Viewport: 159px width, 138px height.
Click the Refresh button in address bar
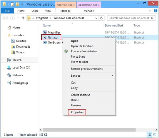click(x=101, y=18)
